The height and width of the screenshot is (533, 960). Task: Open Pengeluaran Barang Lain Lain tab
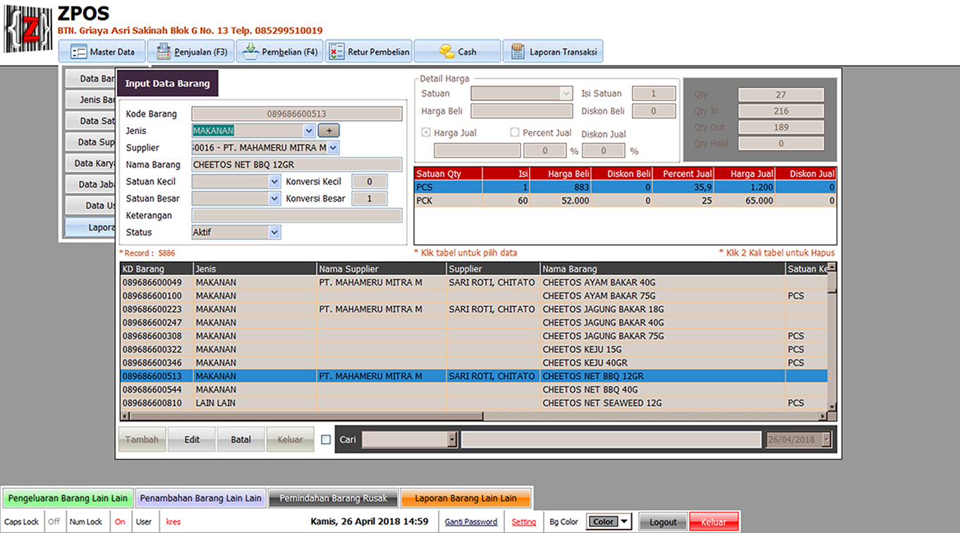pyautogui.click(x=68, y=498)
